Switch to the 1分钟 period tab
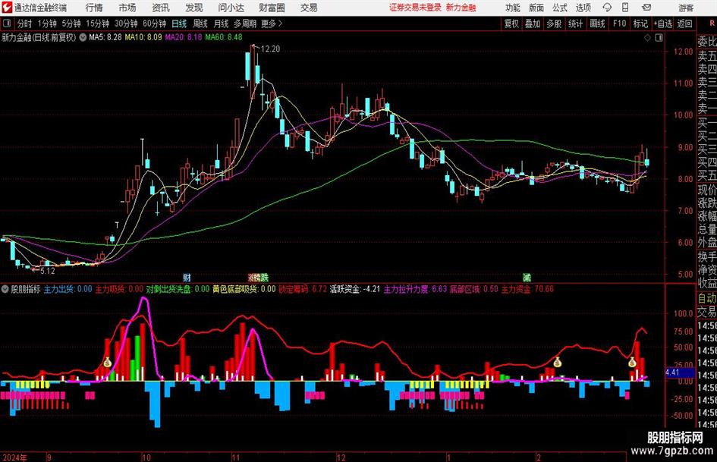 [x=46, y=24]
